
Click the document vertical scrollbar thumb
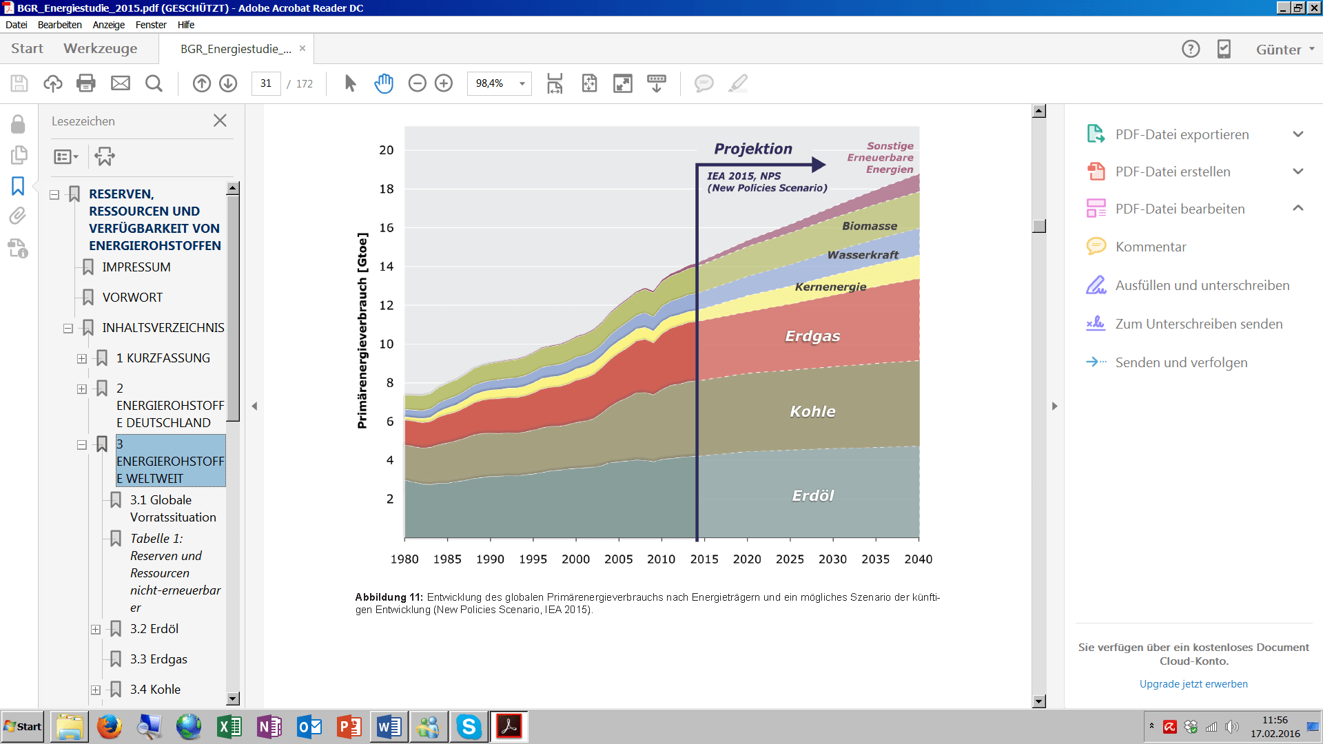click(x=1039, y=226)
